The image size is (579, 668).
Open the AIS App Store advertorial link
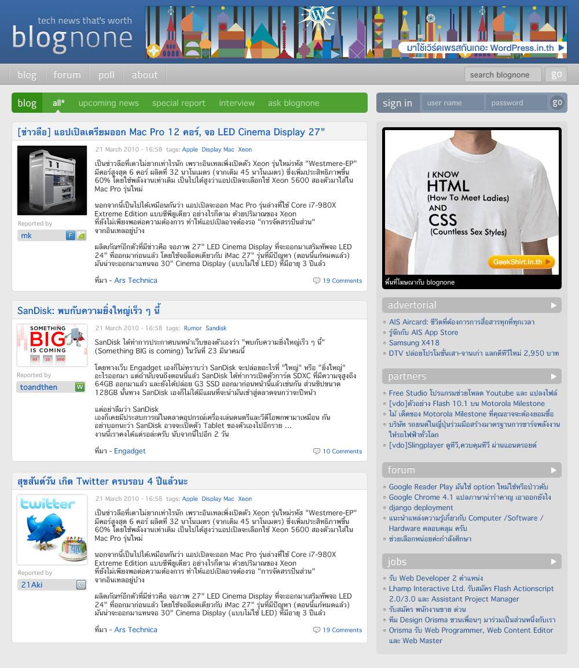[x=423, y=333]
